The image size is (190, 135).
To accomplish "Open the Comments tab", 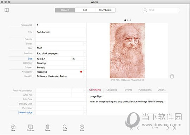I will [x=95, y=90].
